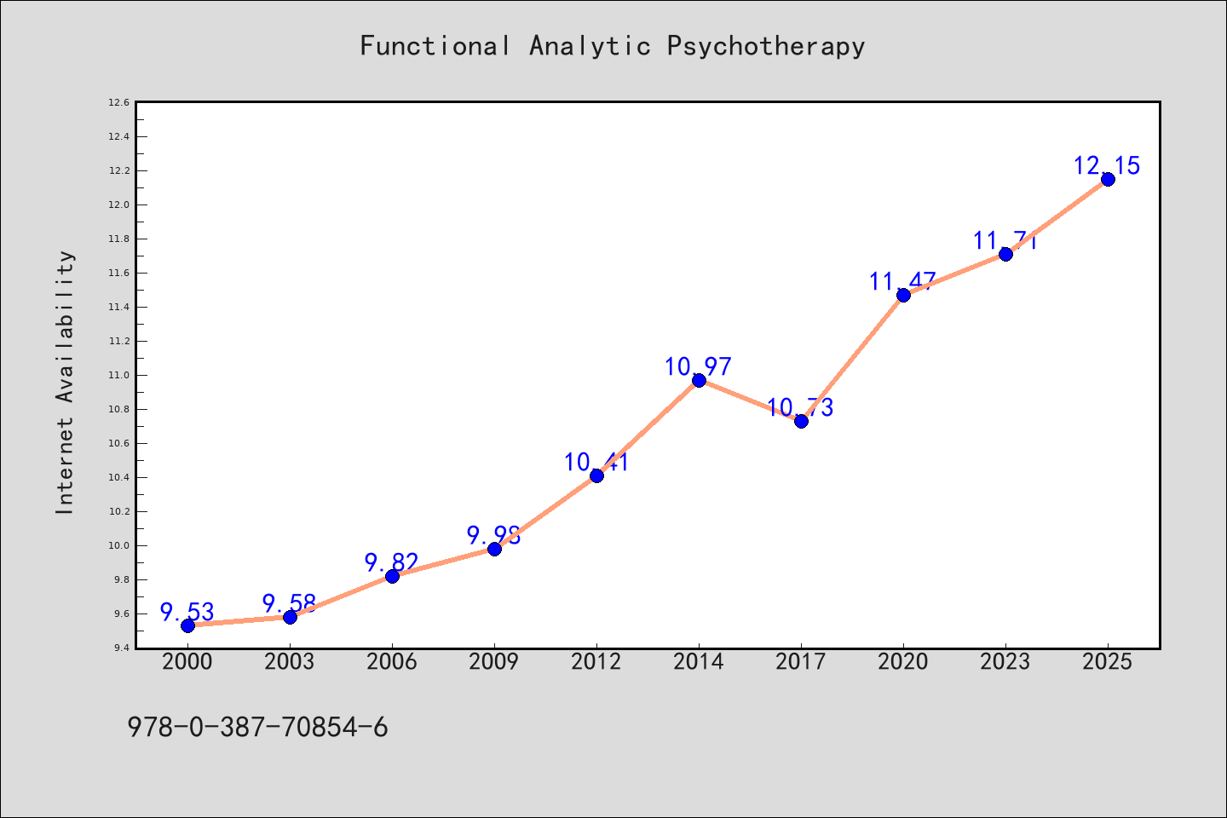
Task: Click the 10.0 y-axis tick label
Action: [118, 545]
